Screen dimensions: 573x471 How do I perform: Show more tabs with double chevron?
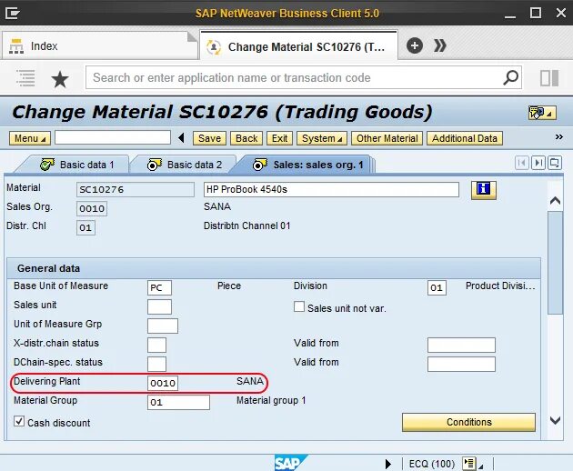coord(440,45)
